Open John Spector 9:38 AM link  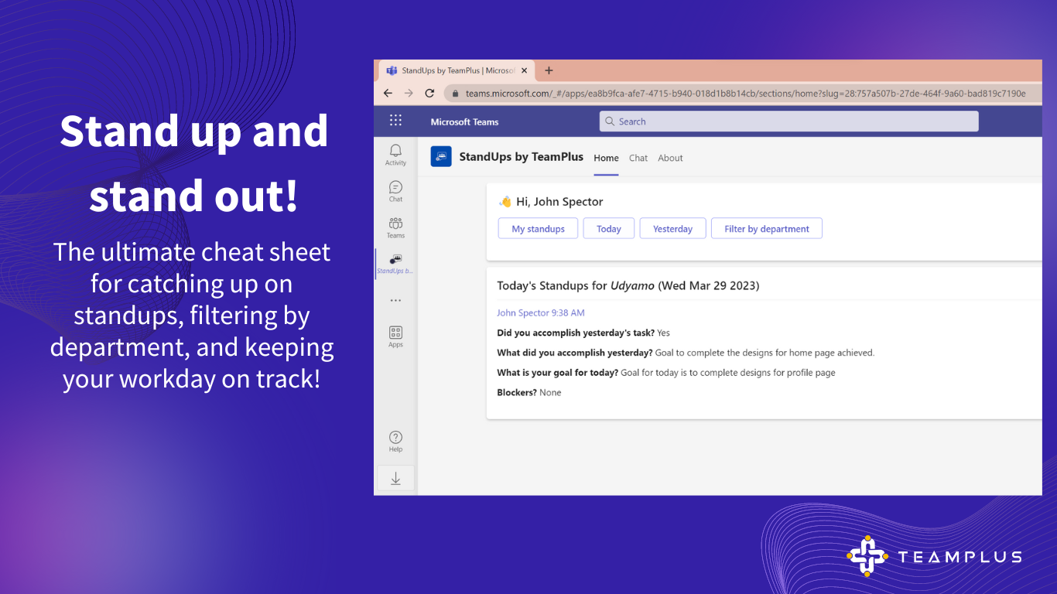pyautogui.click(x=541, y=313)
